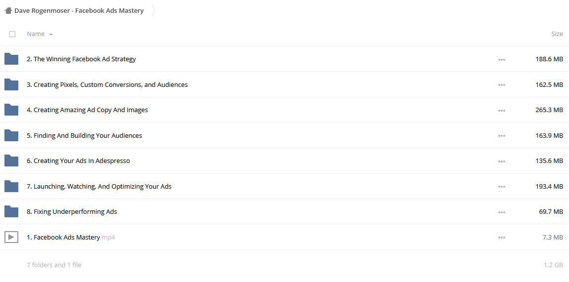Toggle the select all checkbox
Viewport: 569px width, 282px height.
pos(12,34)
